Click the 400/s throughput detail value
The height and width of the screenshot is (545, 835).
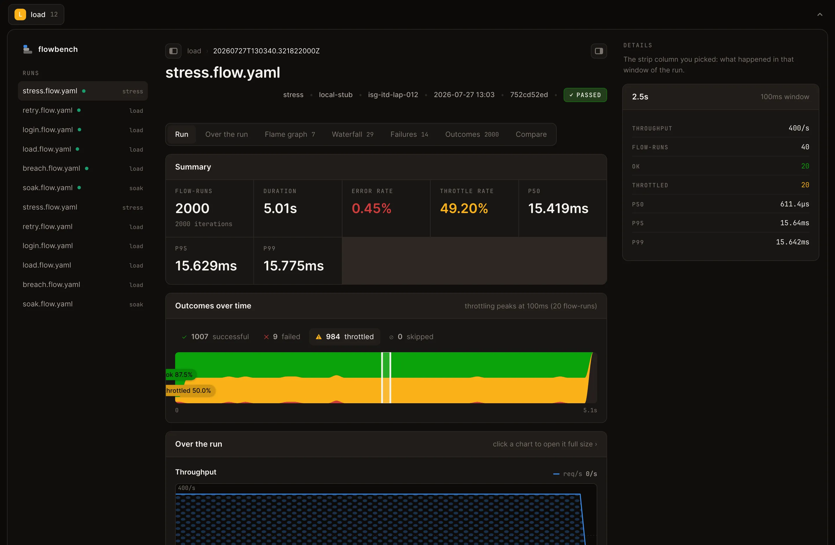click(799, 128)
